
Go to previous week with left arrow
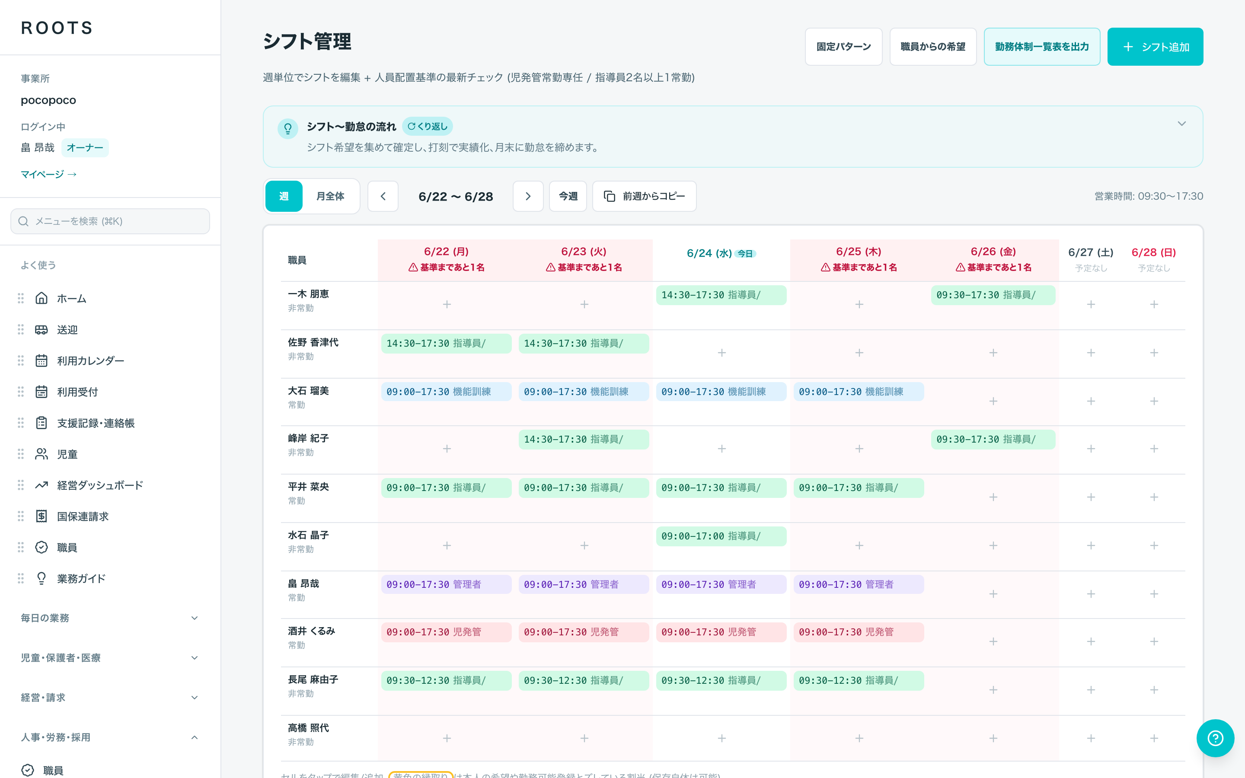[383, 197]
